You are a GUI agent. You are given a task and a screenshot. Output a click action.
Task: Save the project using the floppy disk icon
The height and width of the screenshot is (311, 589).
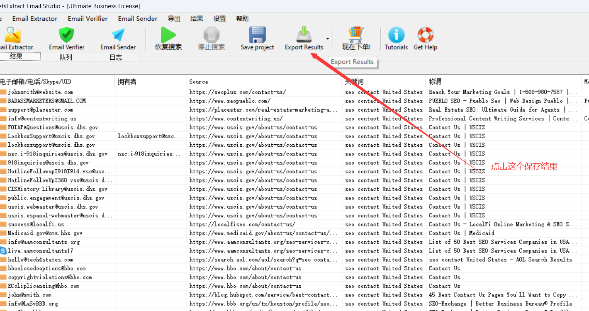point(257,34)
